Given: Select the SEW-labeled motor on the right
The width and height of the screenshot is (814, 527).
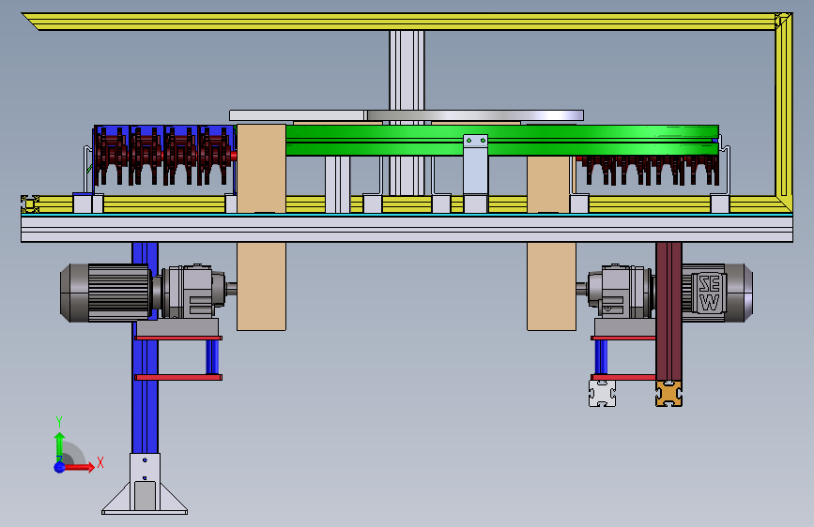Looking at the screenshot, I should 717,294.
